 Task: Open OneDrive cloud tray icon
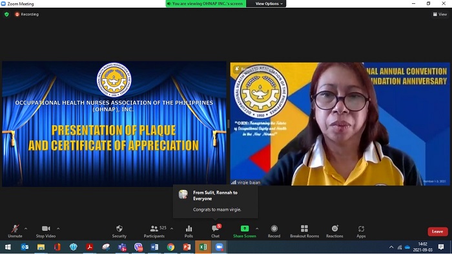point(407,248)
